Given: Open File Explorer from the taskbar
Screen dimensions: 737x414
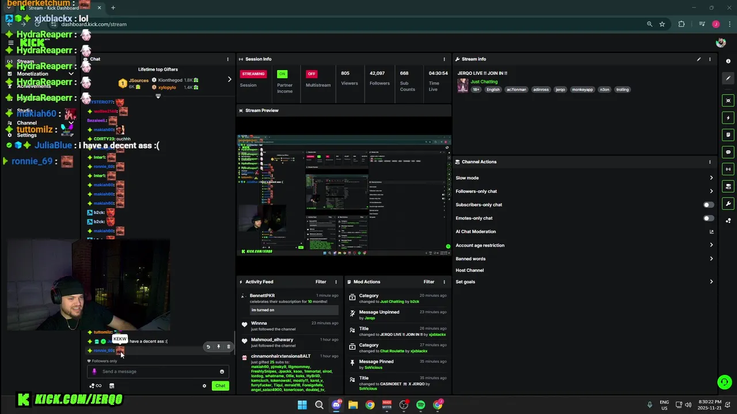Looking at the screenshot, I should point(353,405).
